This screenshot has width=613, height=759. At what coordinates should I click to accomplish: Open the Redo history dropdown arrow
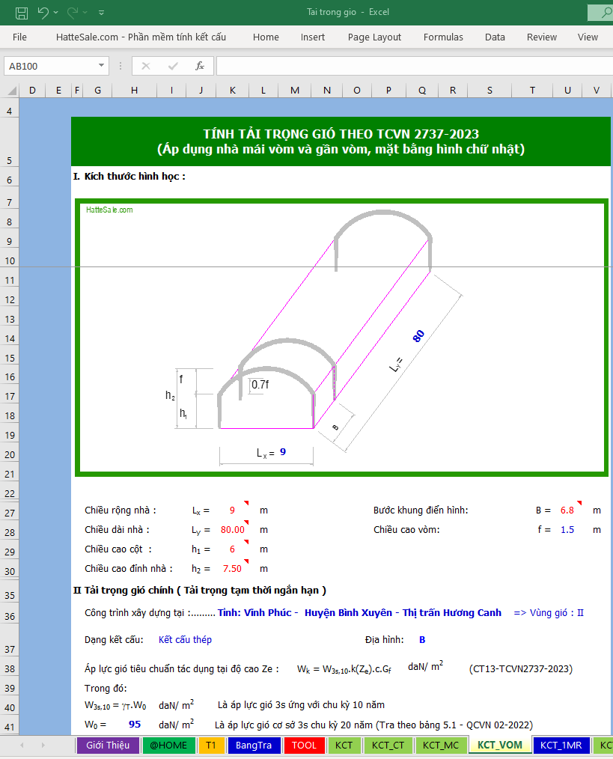tap(85, 13)
